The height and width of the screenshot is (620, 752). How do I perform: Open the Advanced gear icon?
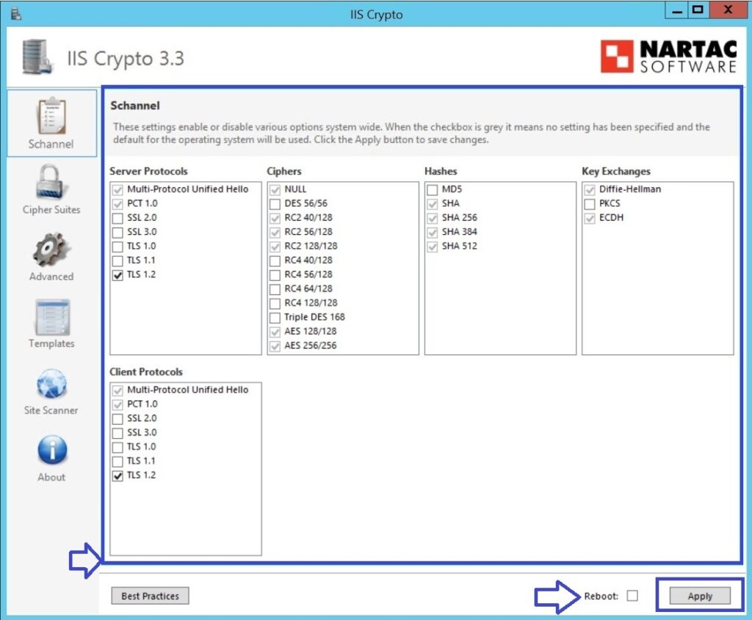point(51,249)
